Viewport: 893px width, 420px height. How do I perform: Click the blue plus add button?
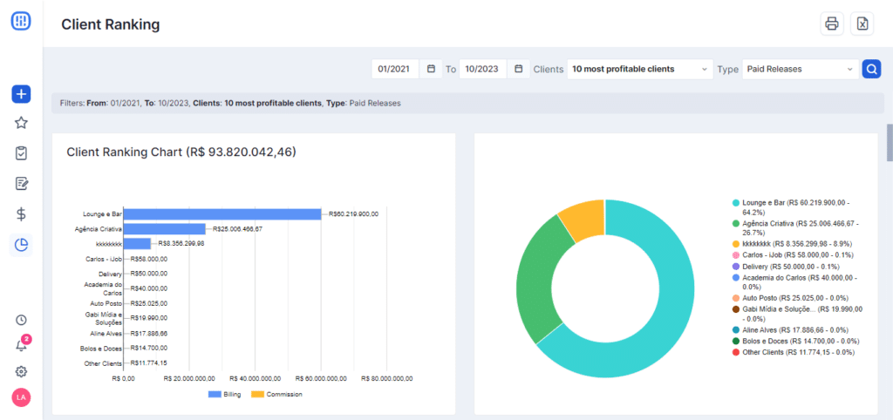point(21,94)
